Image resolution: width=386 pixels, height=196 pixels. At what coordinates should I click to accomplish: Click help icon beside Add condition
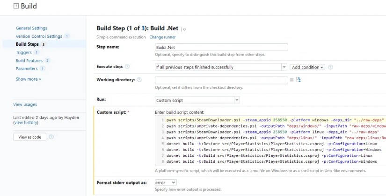pos(330,67)
